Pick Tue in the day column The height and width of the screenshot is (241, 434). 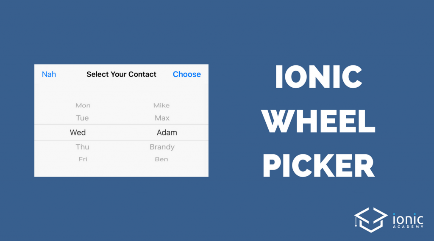pyautogui.click(x=82, y=118)
